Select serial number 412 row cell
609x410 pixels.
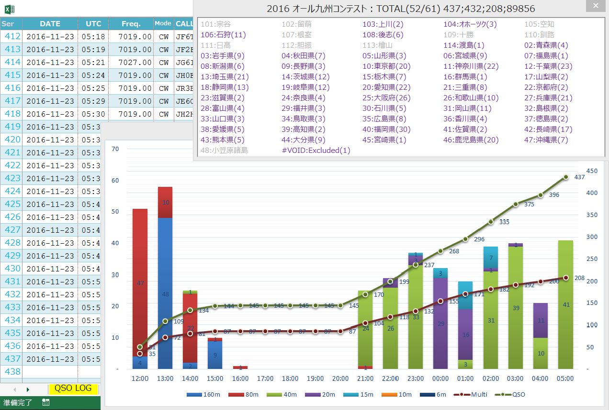(11, 36)
